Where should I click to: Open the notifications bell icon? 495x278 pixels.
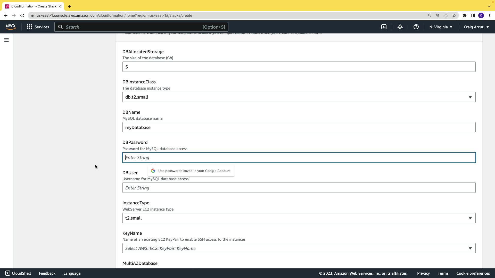point(400,27)
